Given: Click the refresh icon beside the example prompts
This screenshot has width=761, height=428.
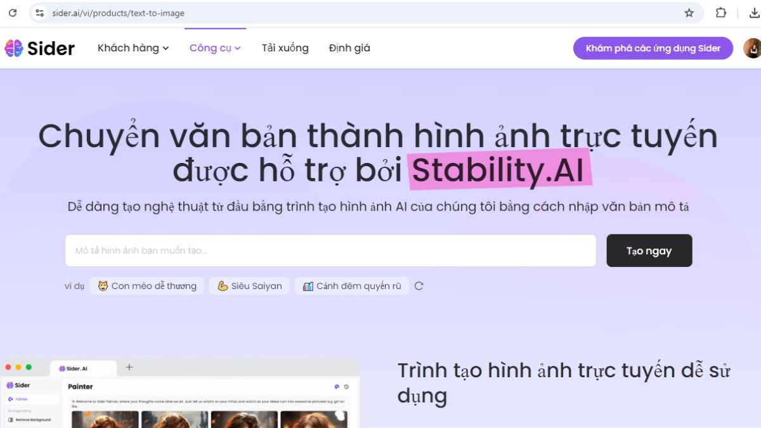Looking at the screenshot, I should click(419, 286).
